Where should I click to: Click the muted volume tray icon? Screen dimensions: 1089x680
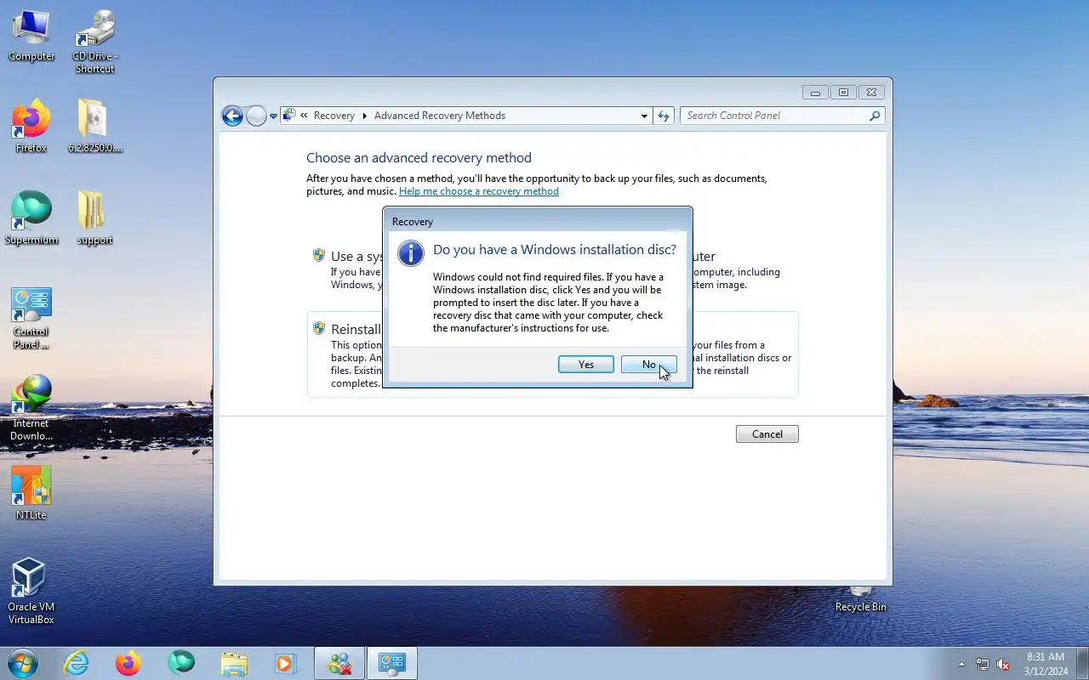pos(1003,664)
